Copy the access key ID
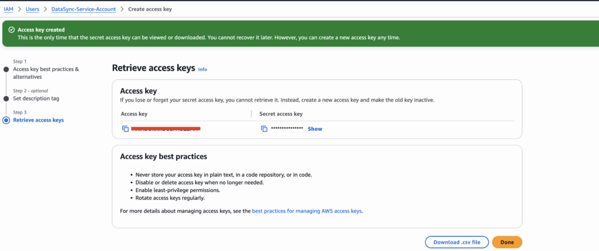Image resolution: width=599 pixels, height=251 pixels. (x=125, y=128)
